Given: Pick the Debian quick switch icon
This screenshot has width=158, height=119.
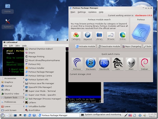Looking at the screenshot, I should pos(145,64).
